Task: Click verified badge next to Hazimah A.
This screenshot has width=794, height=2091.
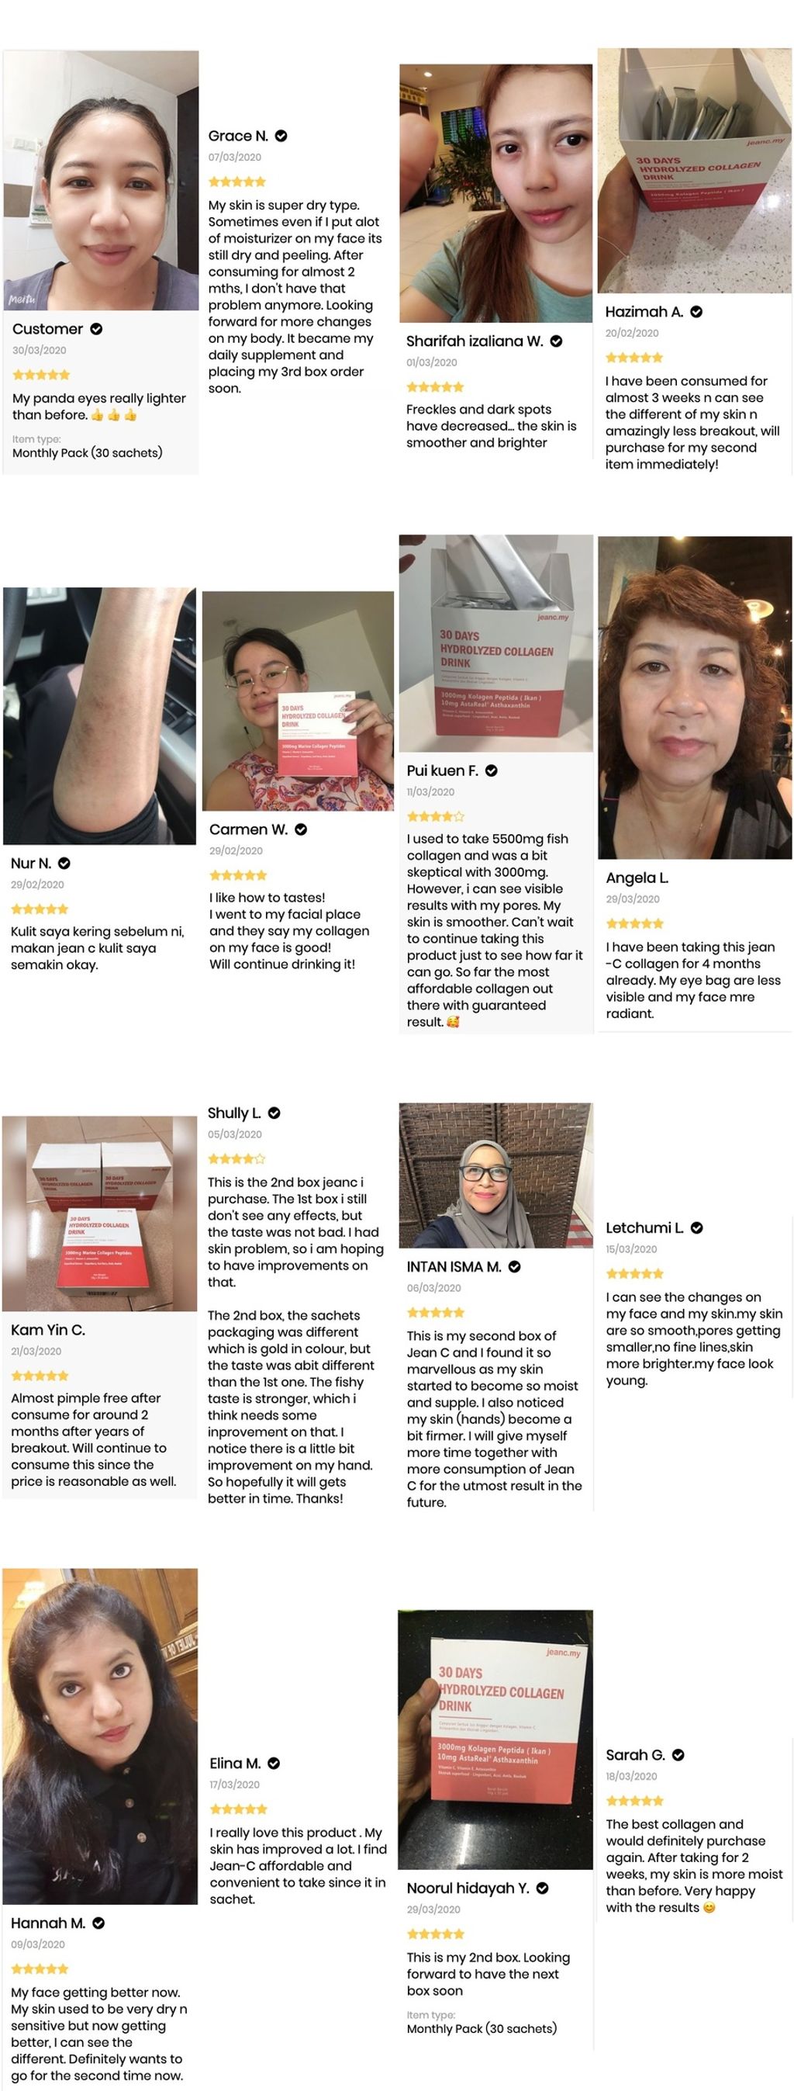Action: 696,312
